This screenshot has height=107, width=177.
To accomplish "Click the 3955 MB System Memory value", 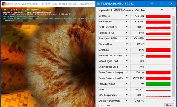I will 137,101.
